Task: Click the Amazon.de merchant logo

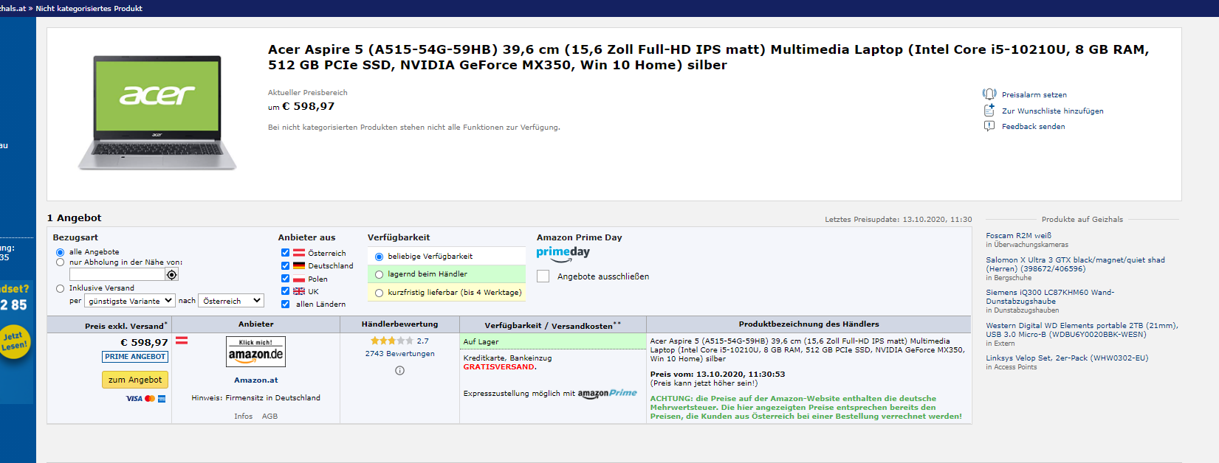Action: (x=255, y=352)
